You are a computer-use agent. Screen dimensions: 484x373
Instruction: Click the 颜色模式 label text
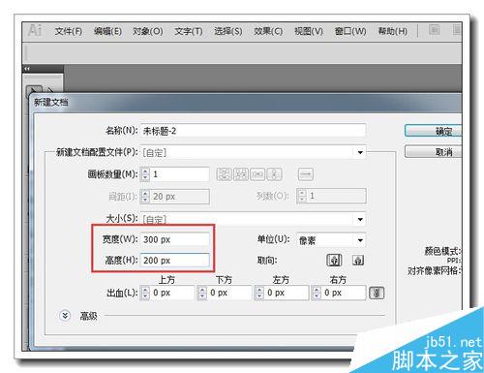pyautogui.click(x=442, y=251)
